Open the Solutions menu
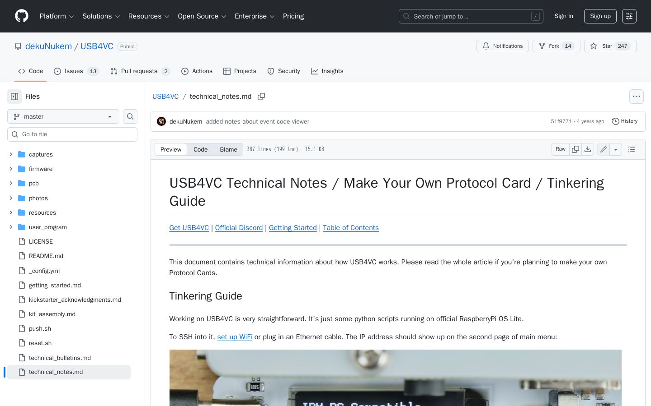Screen dimensions: 651x406 point(101,16)
